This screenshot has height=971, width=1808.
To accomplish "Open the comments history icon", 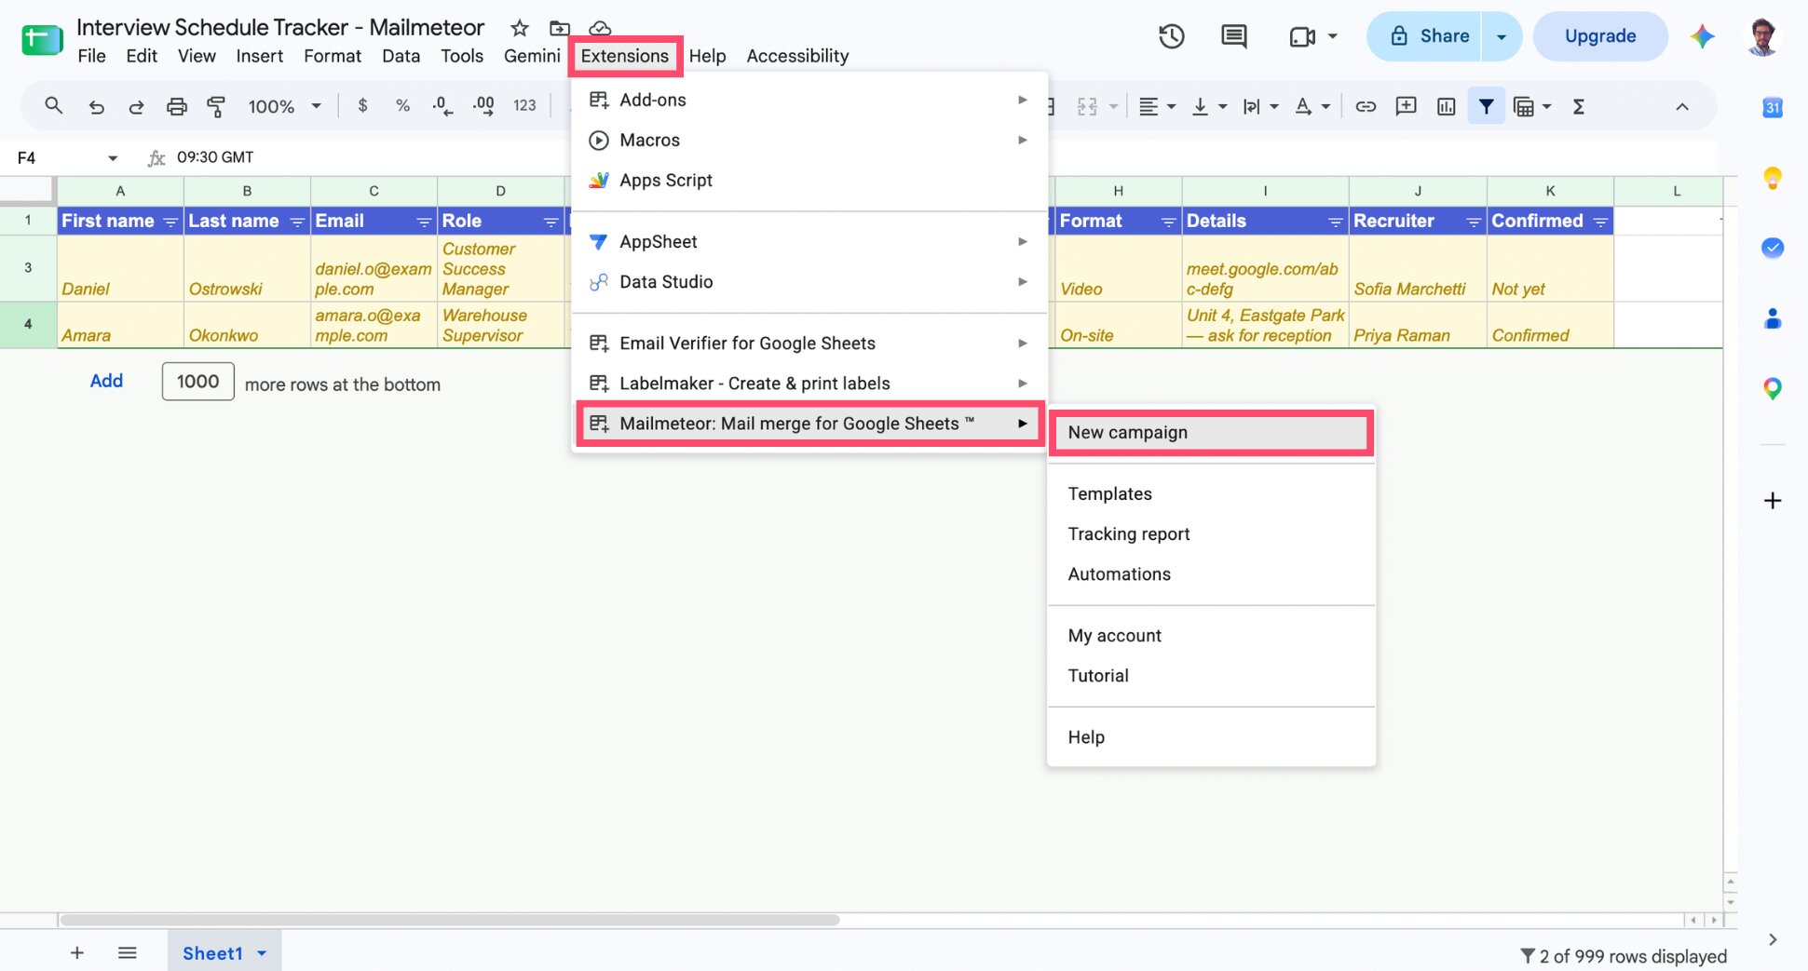I will tap(1233, 36).
